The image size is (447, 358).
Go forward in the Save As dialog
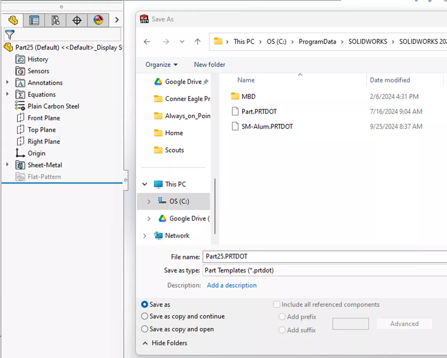click(x=166, y=42)
